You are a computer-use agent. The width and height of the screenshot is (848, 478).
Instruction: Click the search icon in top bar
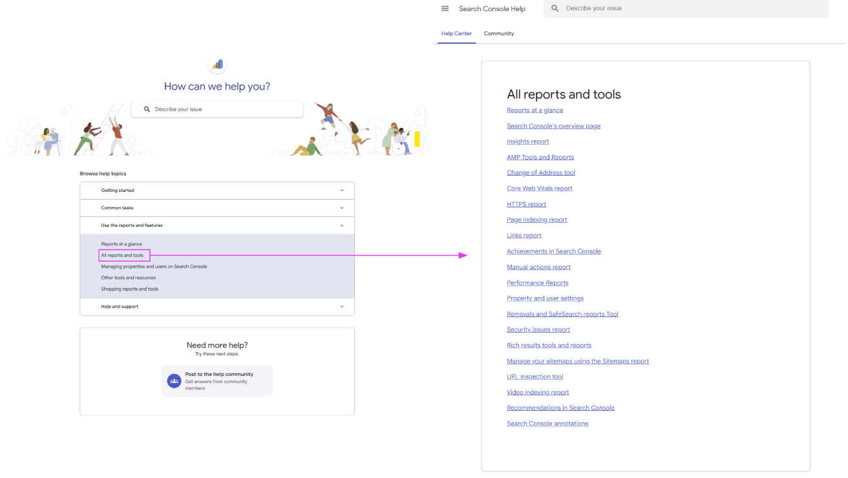tap(555, 8)
